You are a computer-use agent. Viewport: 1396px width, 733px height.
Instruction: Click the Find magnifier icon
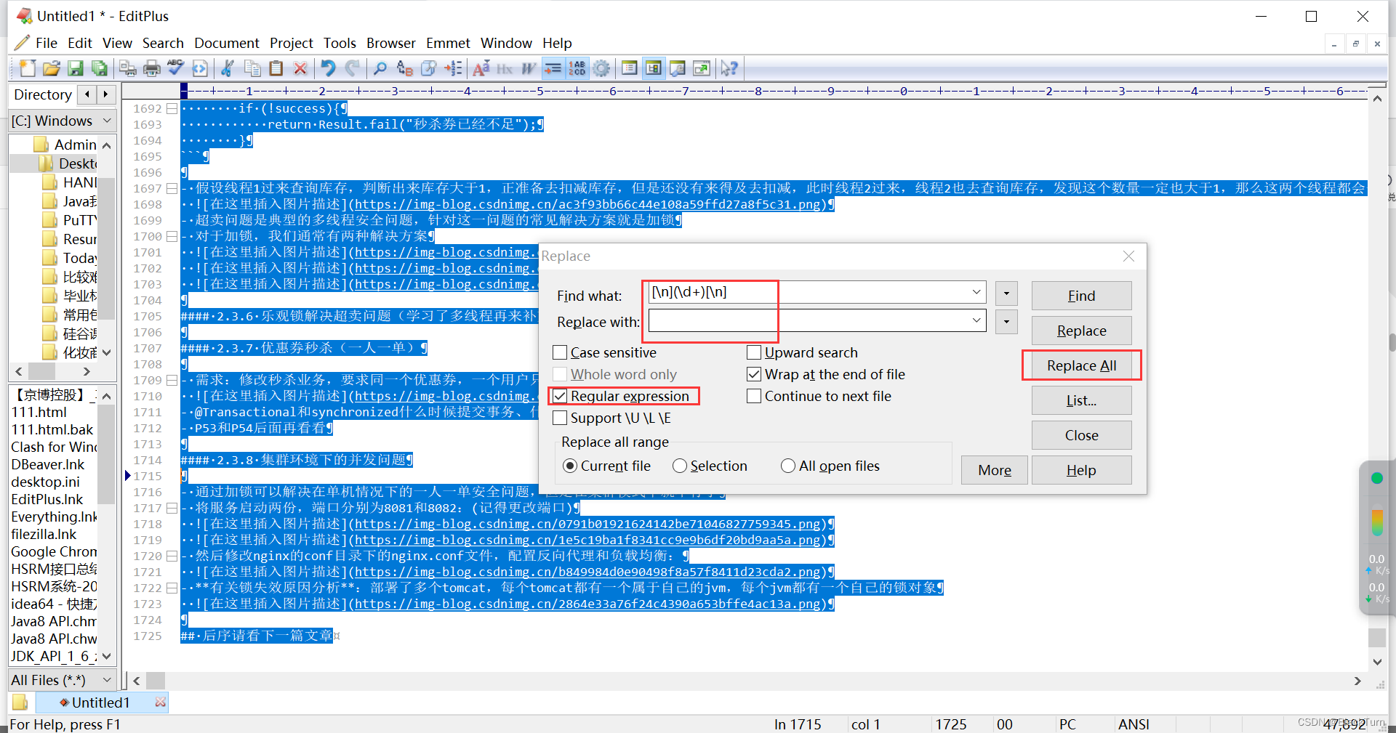click(x=380, y=68)
